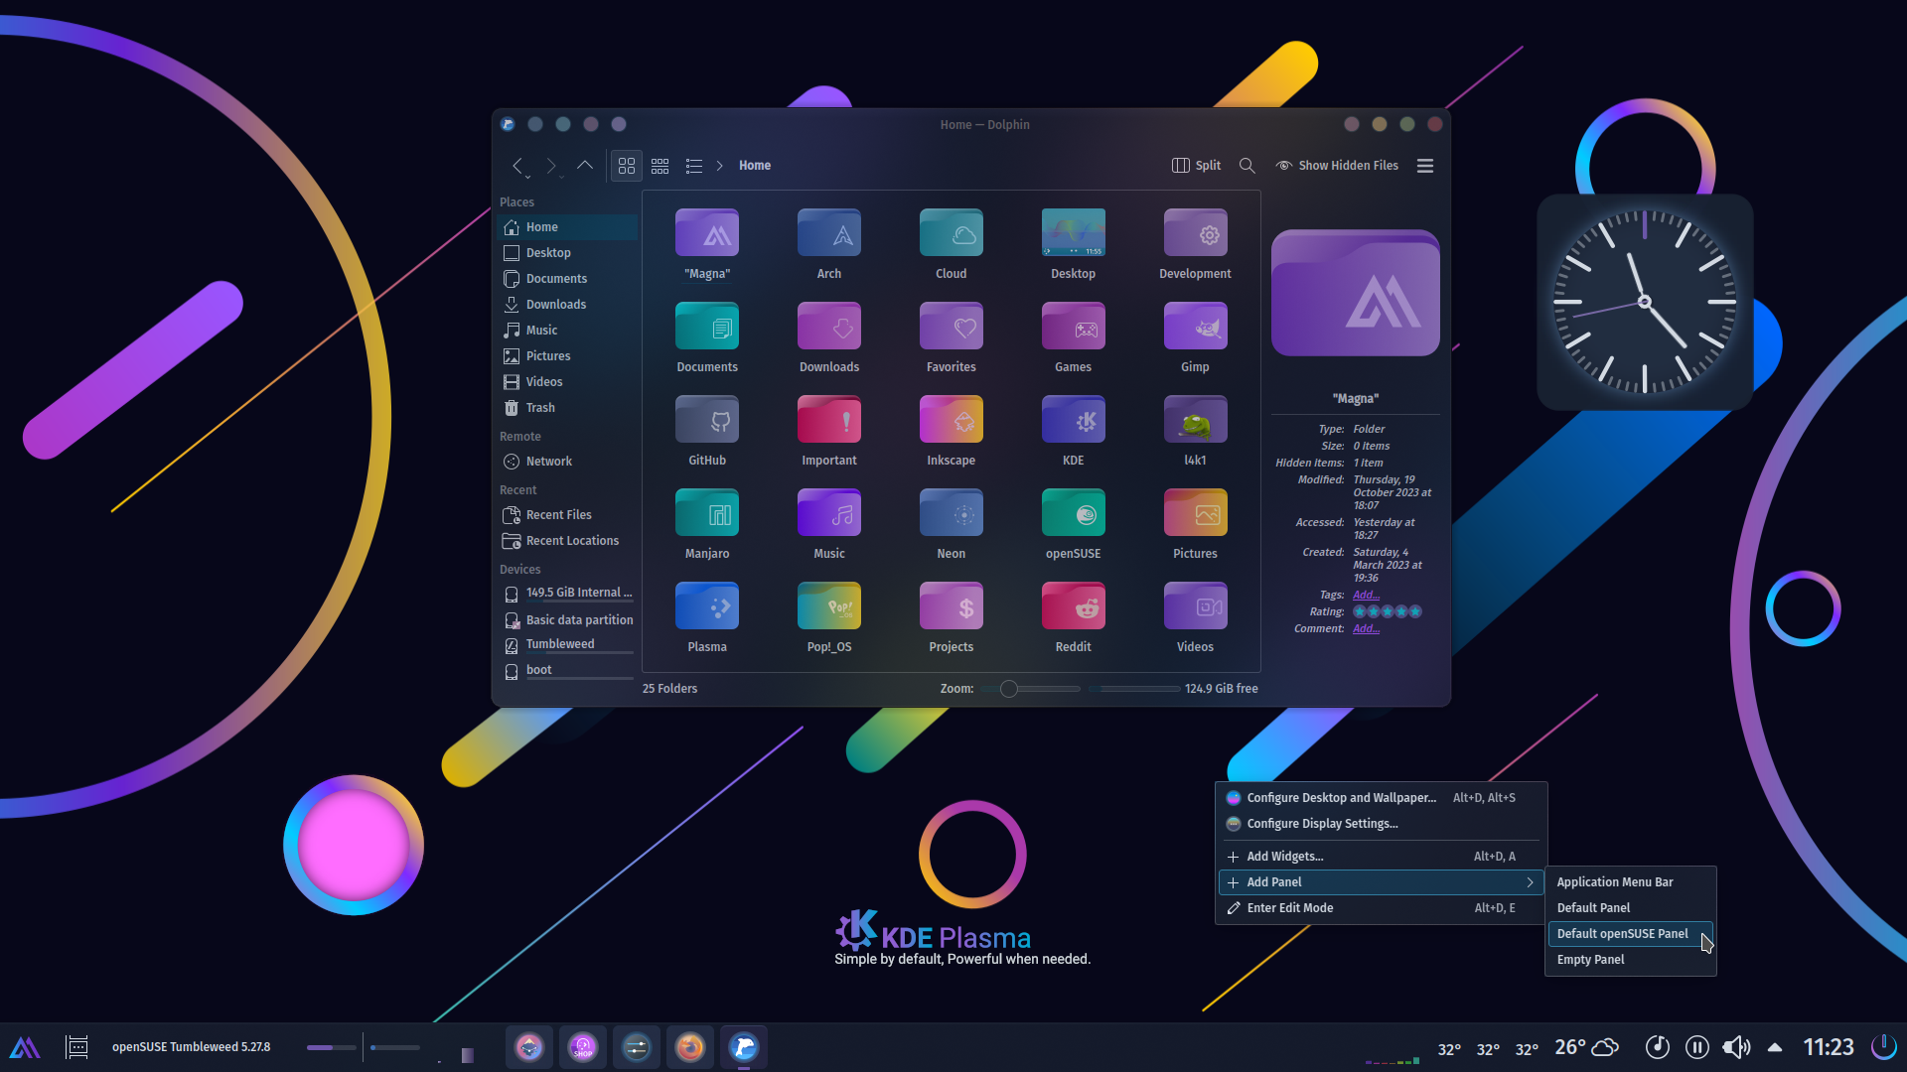
Task: Switch Dolphin to details view mode
Action: [694, 166]
